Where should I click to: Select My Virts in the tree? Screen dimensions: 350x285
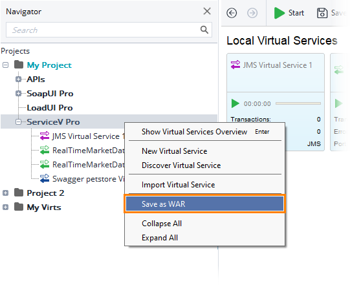click(x=44, y=207)
